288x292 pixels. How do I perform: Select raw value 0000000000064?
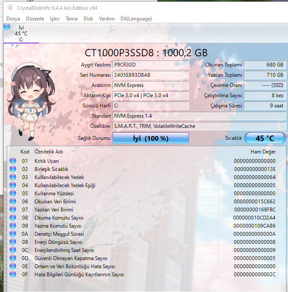pos(255,177)
